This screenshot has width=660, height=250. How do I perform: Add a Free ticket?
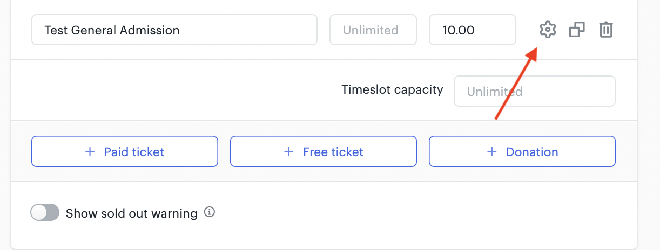click(x=324, y=151)
